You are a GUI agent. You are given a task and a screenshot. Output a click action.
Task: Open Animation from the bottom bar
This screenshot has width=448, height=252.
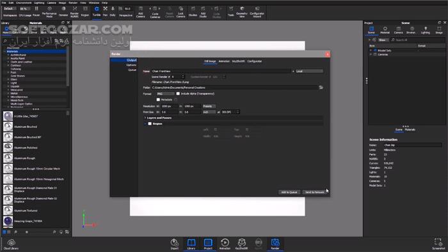pos(225,244)
